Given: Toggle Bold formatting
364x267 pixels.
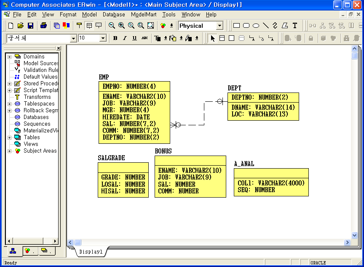Looking at the screenshot, I should click(x=115, y=38).
